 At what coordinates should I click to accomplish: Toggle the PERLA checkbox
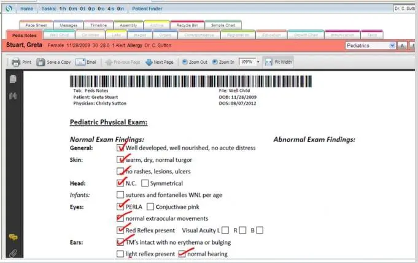point(120,207)
